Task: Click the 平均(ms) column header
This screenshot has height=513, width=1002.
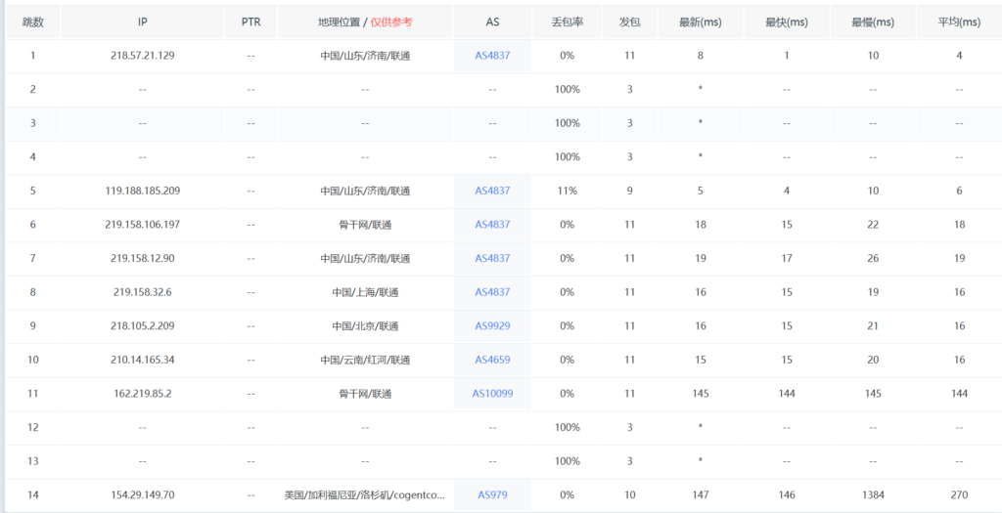Action: click(x=958, y=22)
